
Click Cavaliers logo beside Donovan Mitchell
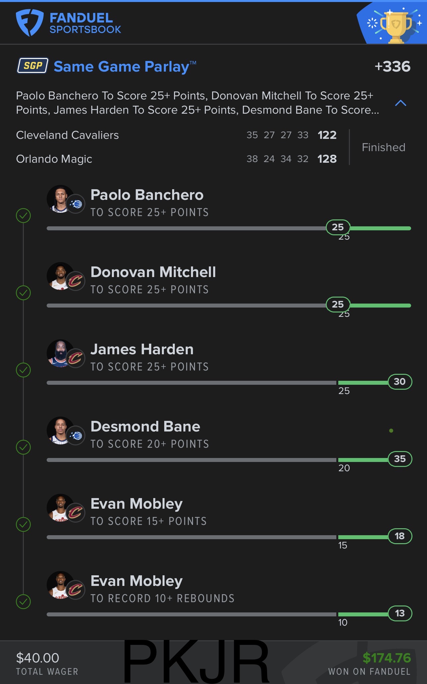point(75,281)
